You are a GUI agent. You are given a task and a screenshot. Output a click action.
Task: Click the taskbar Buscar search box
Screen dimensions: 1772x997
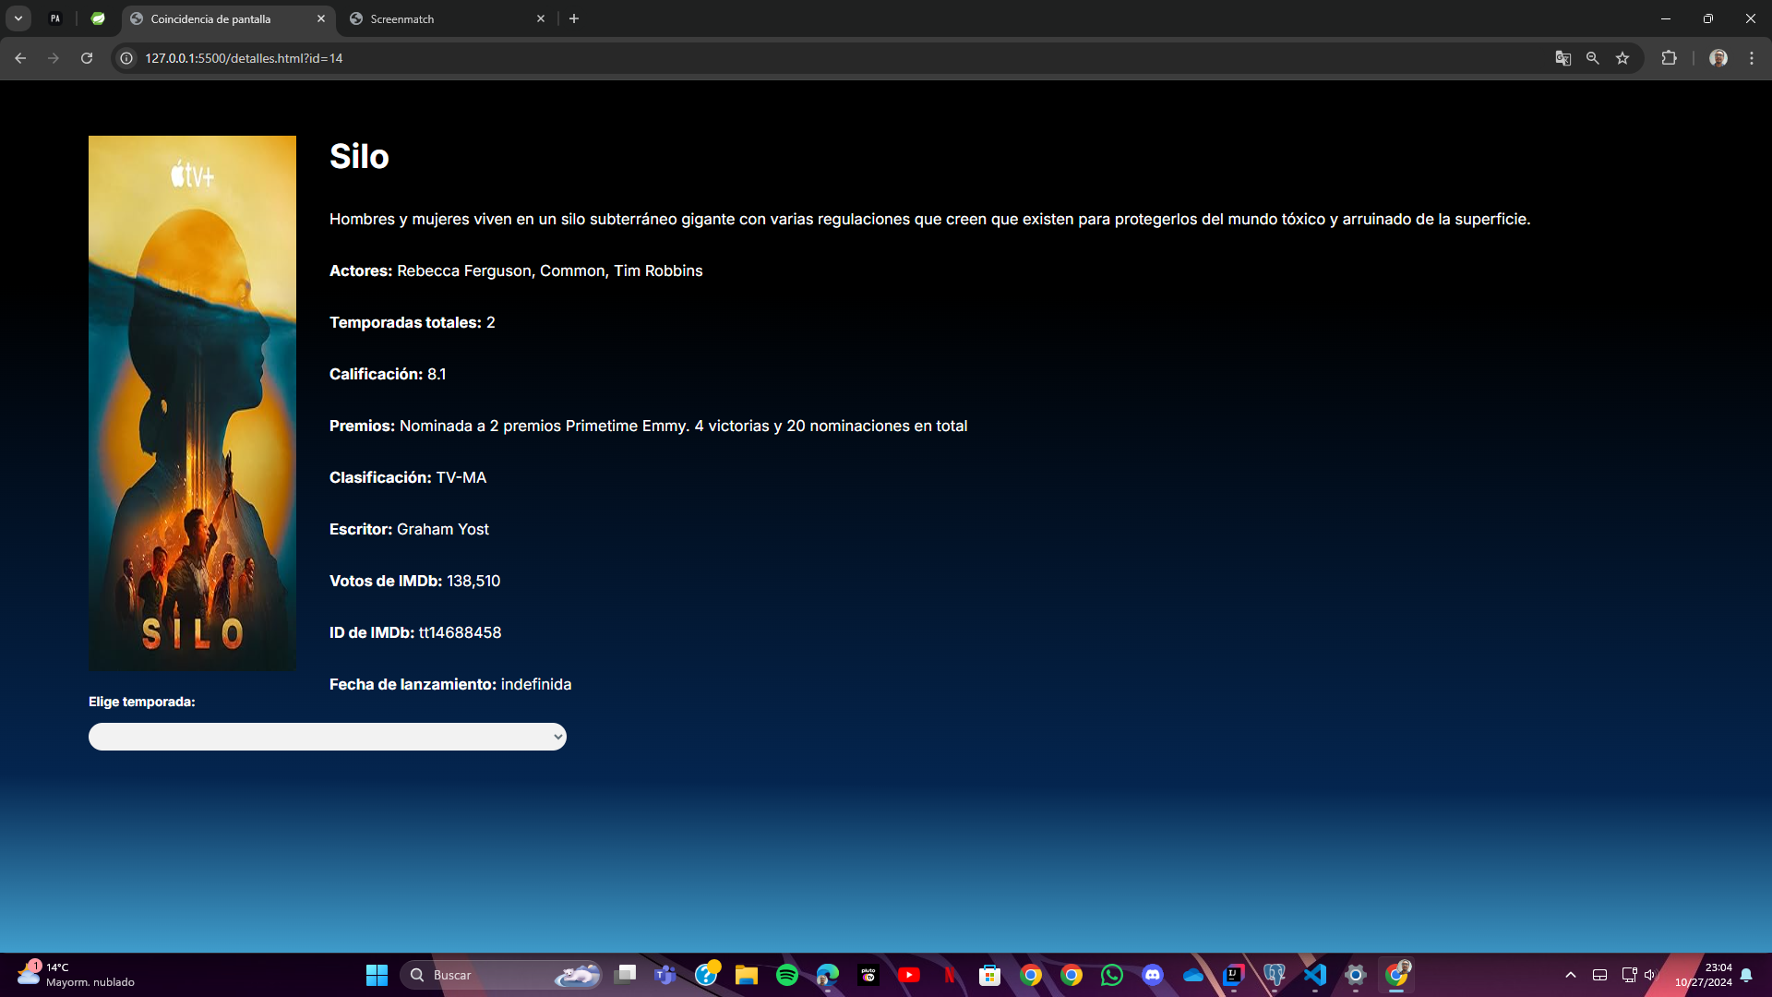click(x=501, y=975)
